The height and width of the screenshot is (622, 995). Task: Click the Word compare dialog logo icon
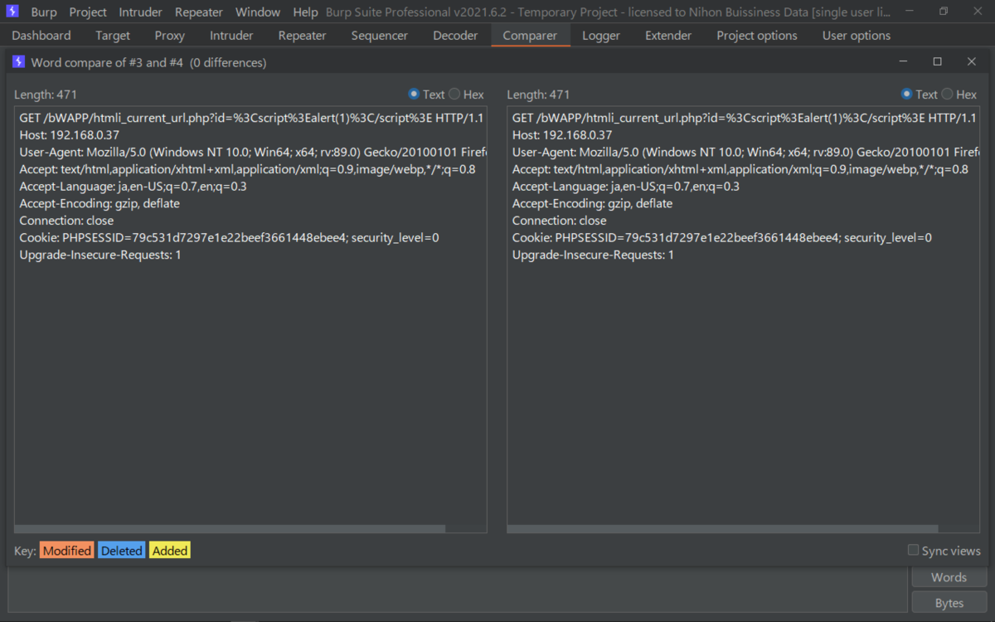[x=18, y=62]
